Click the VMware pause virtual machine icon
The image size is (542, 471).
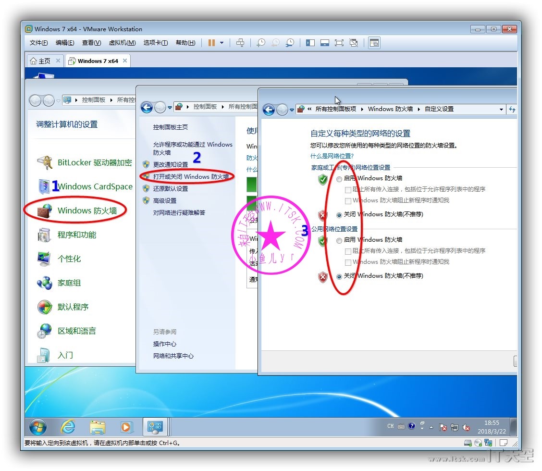point(211,43)
